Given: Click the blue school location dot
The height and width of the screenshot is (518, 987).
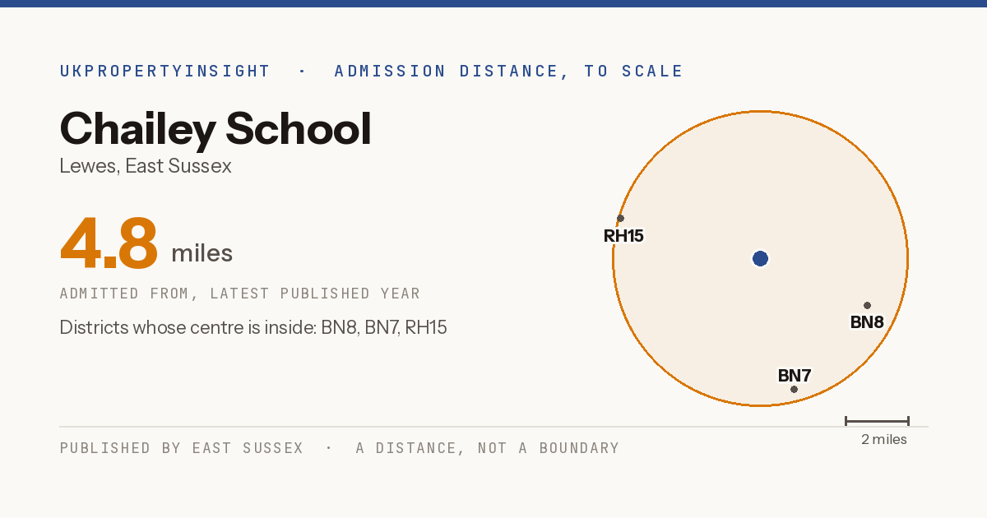Looking at the screenshot, I should [760, 259].
